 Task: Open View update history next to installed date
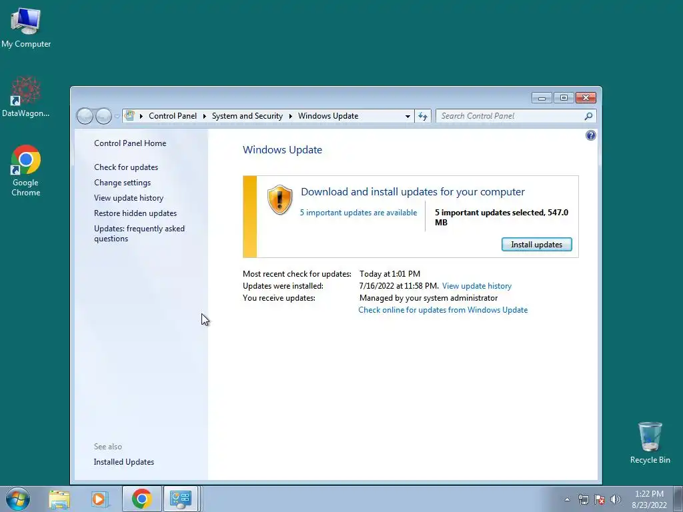[x=476, y=286]
